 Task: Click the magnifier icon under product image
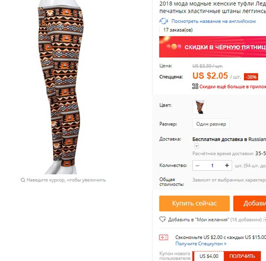[x=23, y=180]
